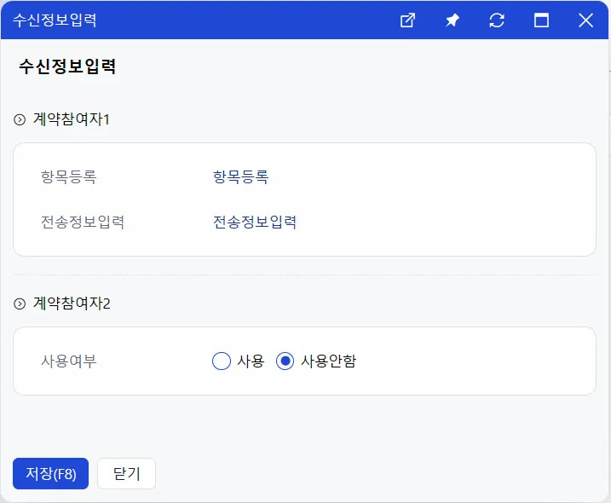Select the 사용안함 radio button
The height and width of the screenshot is (503, 611).
point(285,361)
